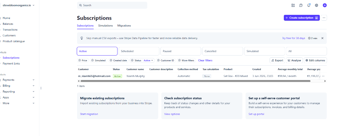Click the search magnifier icon

(80, 5)
